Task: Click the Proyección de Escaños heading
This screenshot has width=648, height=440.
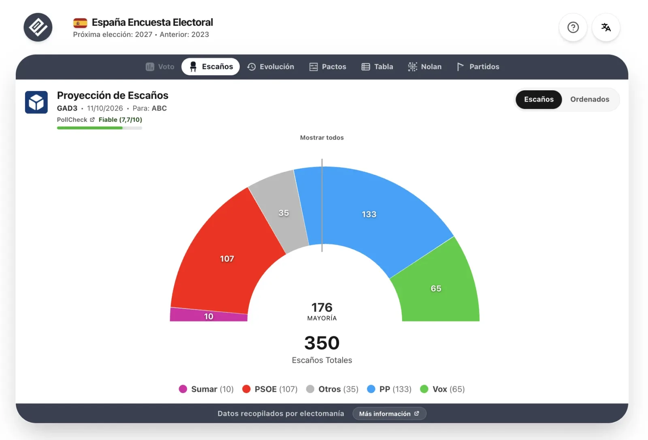Action: coord(113,96)
